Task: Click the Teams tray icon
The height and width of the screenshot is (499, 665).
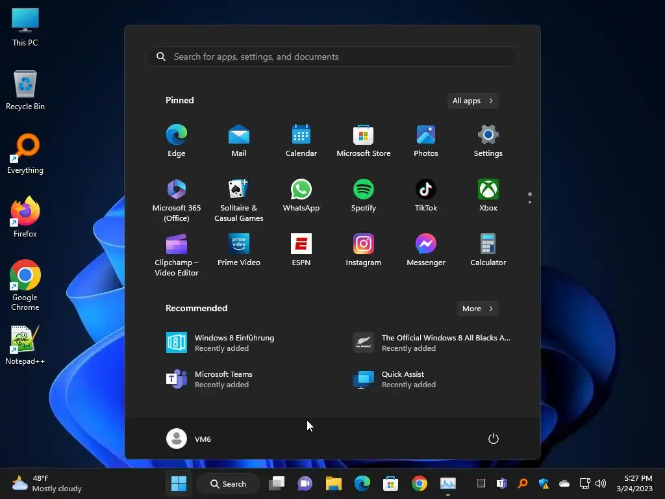Action: tap(502, 483)
